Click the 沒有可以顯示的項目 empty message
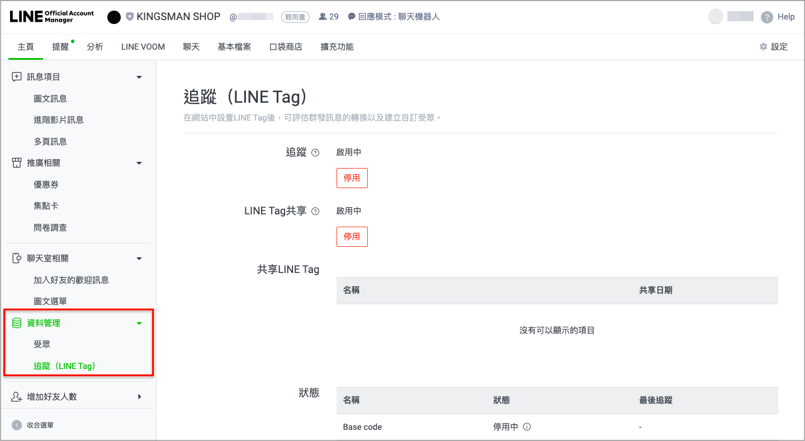Image resolution: width=805 pixels, height=441 pixels. 557,330
